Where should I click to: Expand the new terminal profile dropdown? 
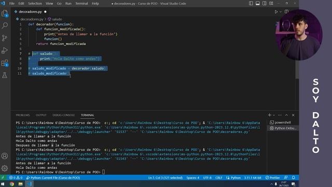click(x=274, y=115)
